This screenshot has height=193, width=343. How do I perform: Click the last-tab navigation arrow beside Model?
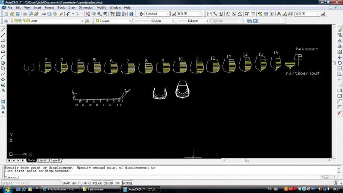(x=23, y=160)
